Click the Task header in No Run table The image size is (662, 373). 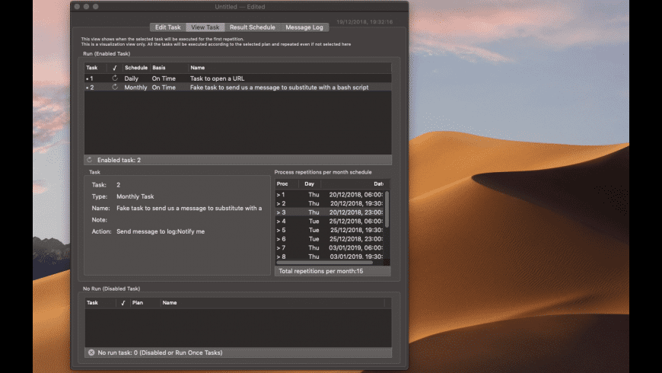click(100, 302)
